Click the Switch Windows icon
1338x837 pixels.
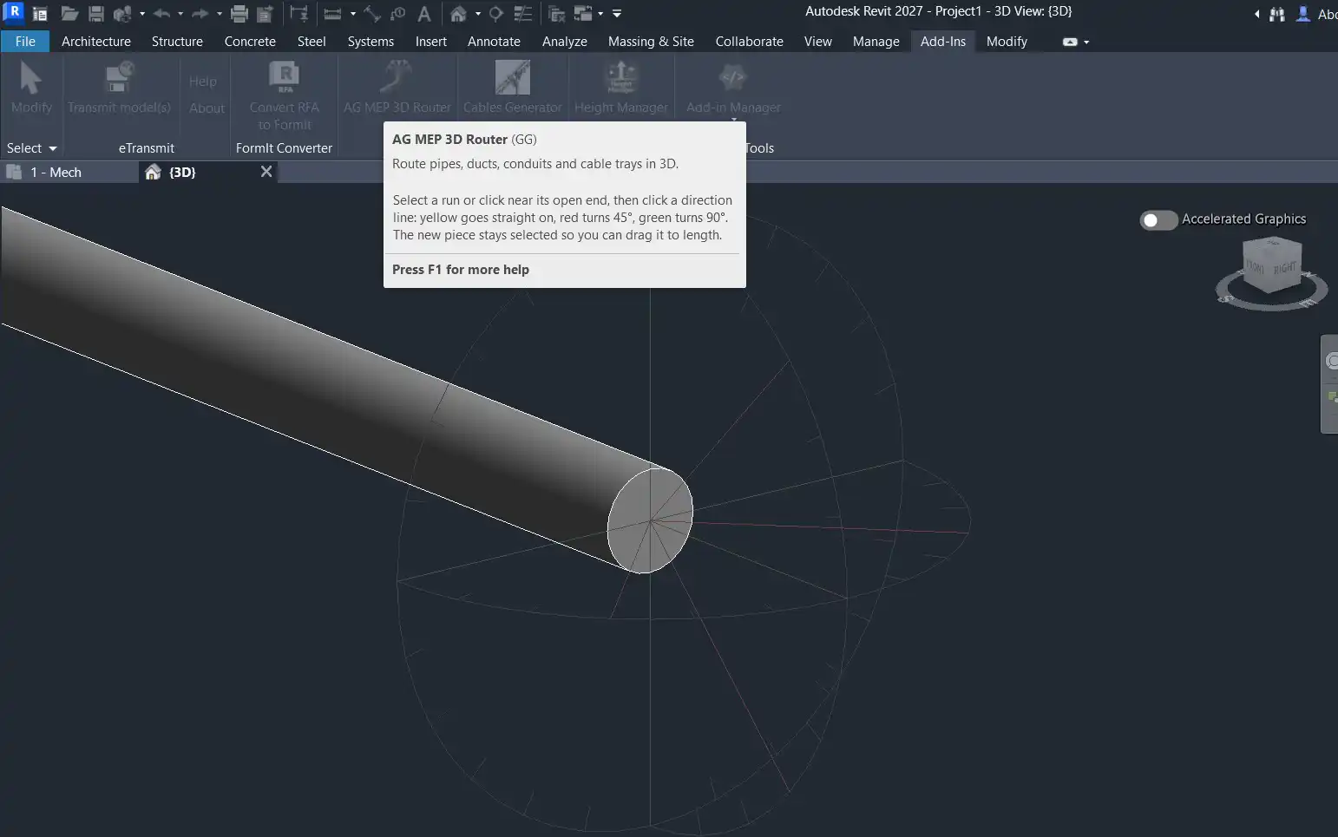pyautogui.click(x=583, y=14)
